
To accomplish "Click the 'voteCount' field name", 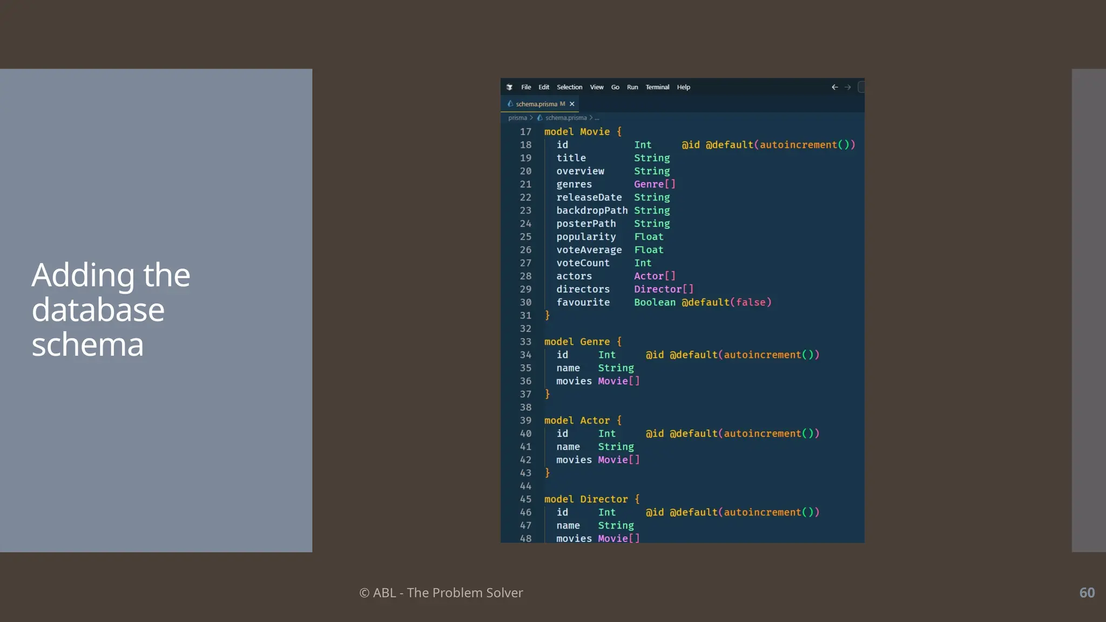I will click(x=583, y=263).
